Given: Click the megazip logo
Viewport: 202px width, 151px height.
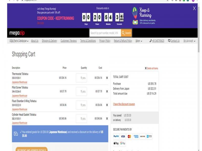Looking at the screenshot, I should (17, 33).
